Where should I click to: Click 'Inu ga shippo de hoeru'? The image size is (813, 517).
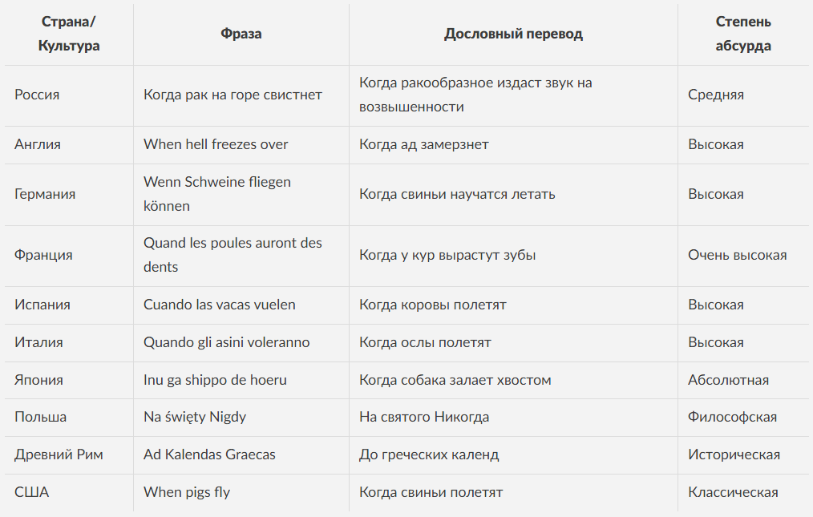[x=215, y=380]
